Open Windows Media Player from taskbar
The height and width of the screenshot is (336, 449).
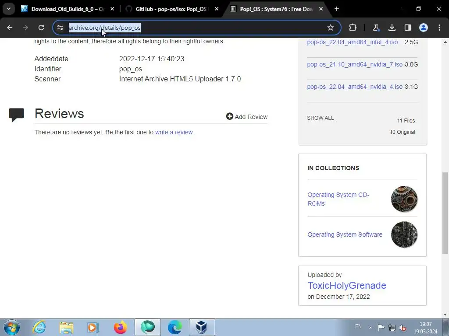point(93,327)
